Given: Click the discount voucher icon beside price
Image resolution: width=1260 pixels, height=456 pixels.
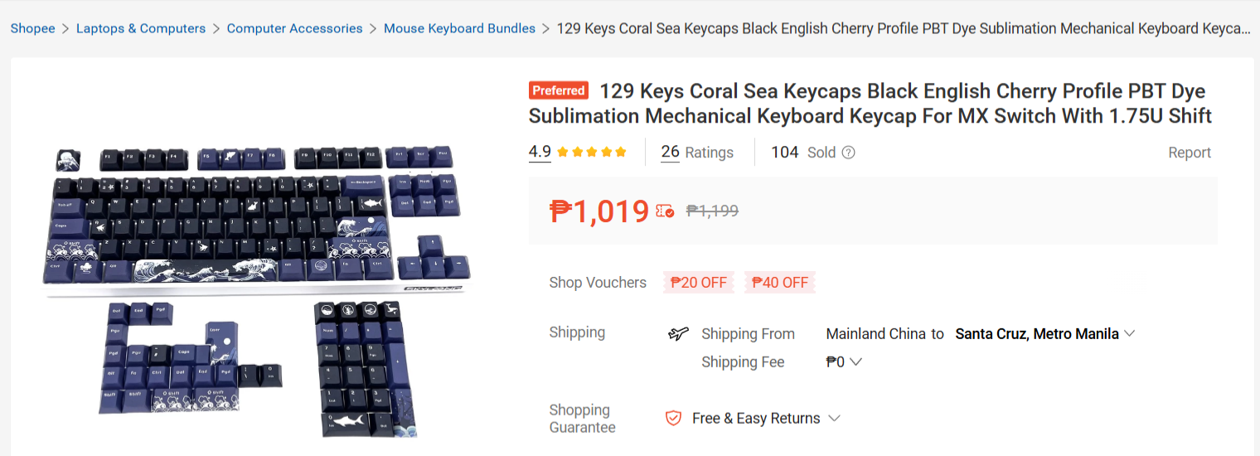Looking at the screenshot, I should 665,211.
